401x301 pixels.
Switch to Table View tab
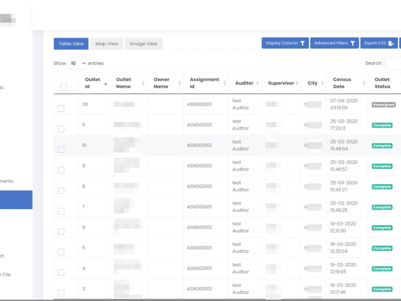point(71,44)
